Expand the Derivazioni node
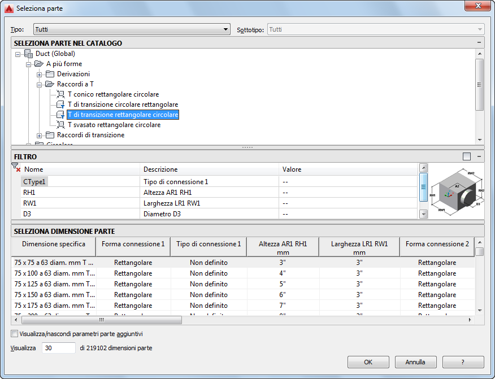Screen dimensions: 495x379 pyautogui.click(x=39, y=75)
